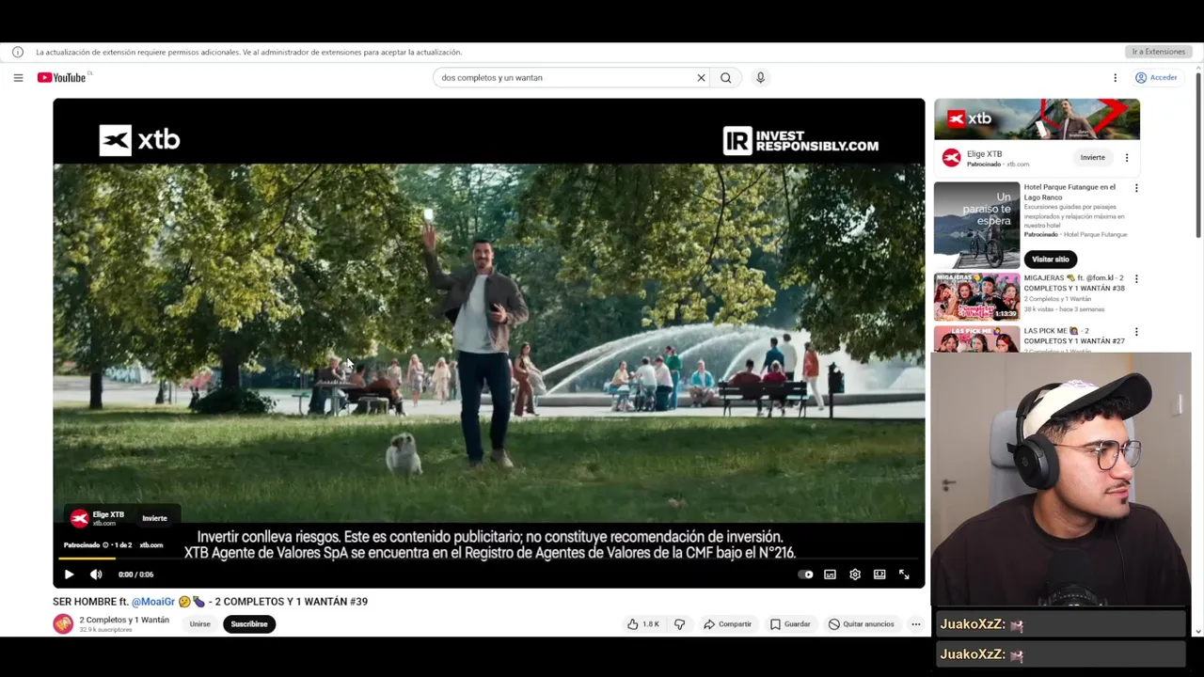The image size is (1204, 677).
Task: Click the channel name '2 Completos y 1 Wantán' below the title
Action: point(124,620)
